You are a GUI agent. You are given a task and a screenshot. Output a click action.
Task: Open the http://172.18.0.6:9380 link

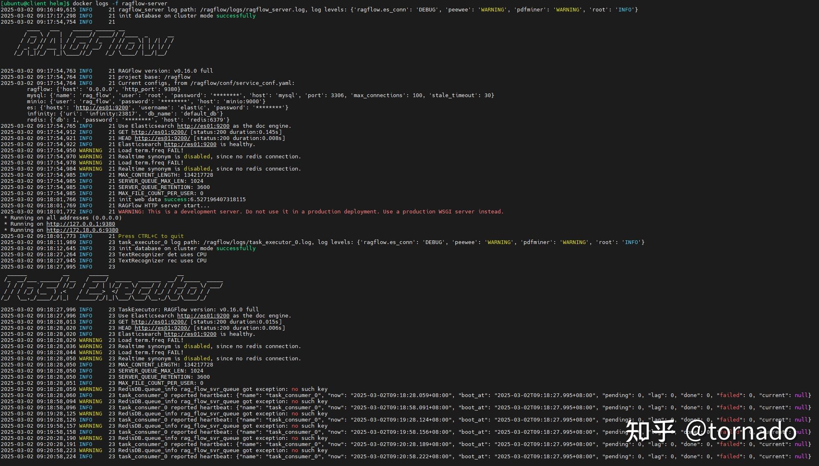(x=82, y=230)
